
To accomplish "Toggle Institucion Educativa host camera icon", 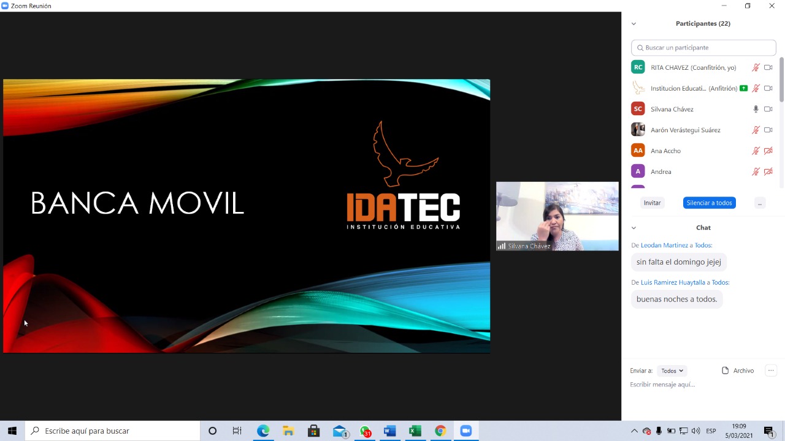I will [768, 88].
